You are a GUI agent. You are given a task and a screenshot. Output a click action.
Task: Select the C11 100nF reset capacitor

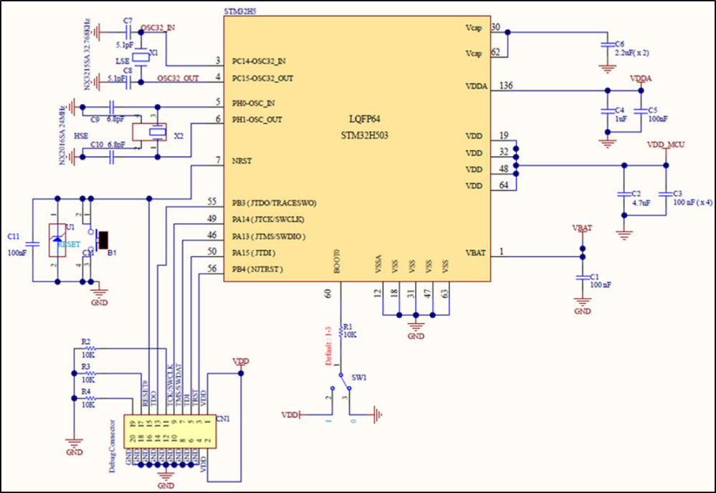click(32, 244)
